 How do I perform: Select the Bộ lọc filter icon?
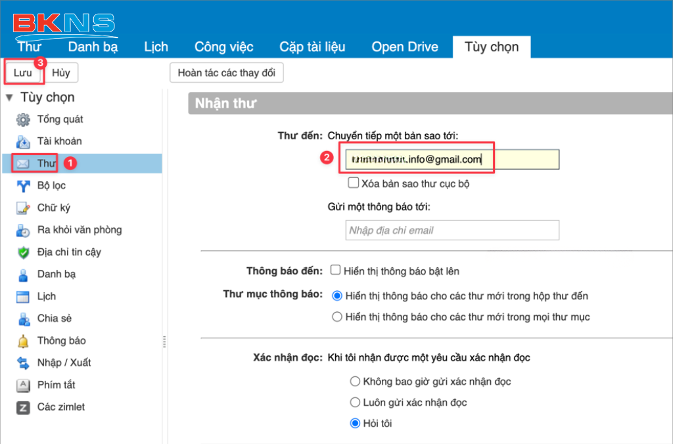point(23,186)
